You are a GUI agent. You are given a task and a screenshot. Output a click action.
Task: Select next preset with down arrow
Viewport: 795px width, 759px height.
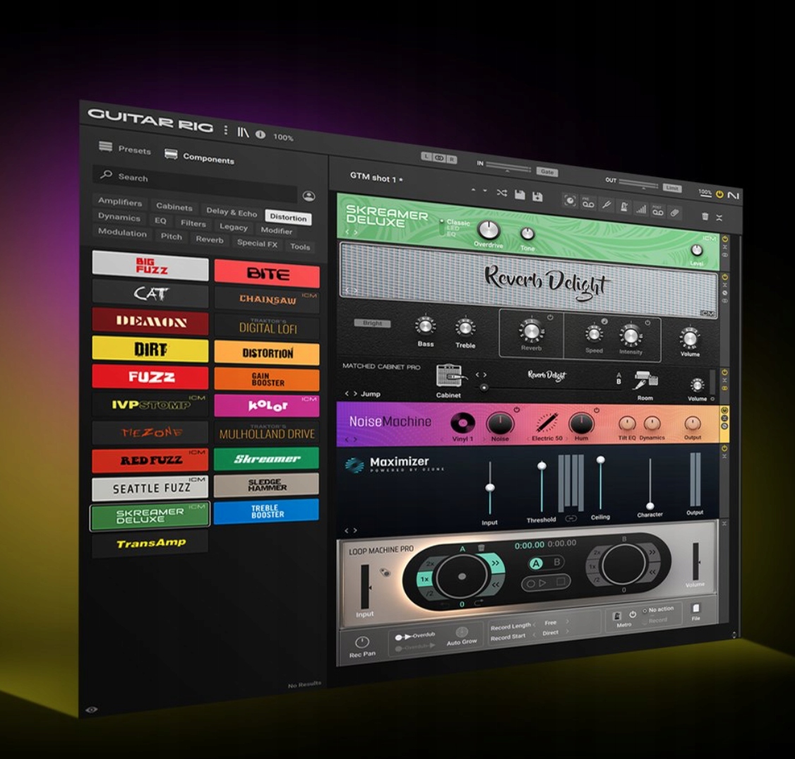(485, 191)
